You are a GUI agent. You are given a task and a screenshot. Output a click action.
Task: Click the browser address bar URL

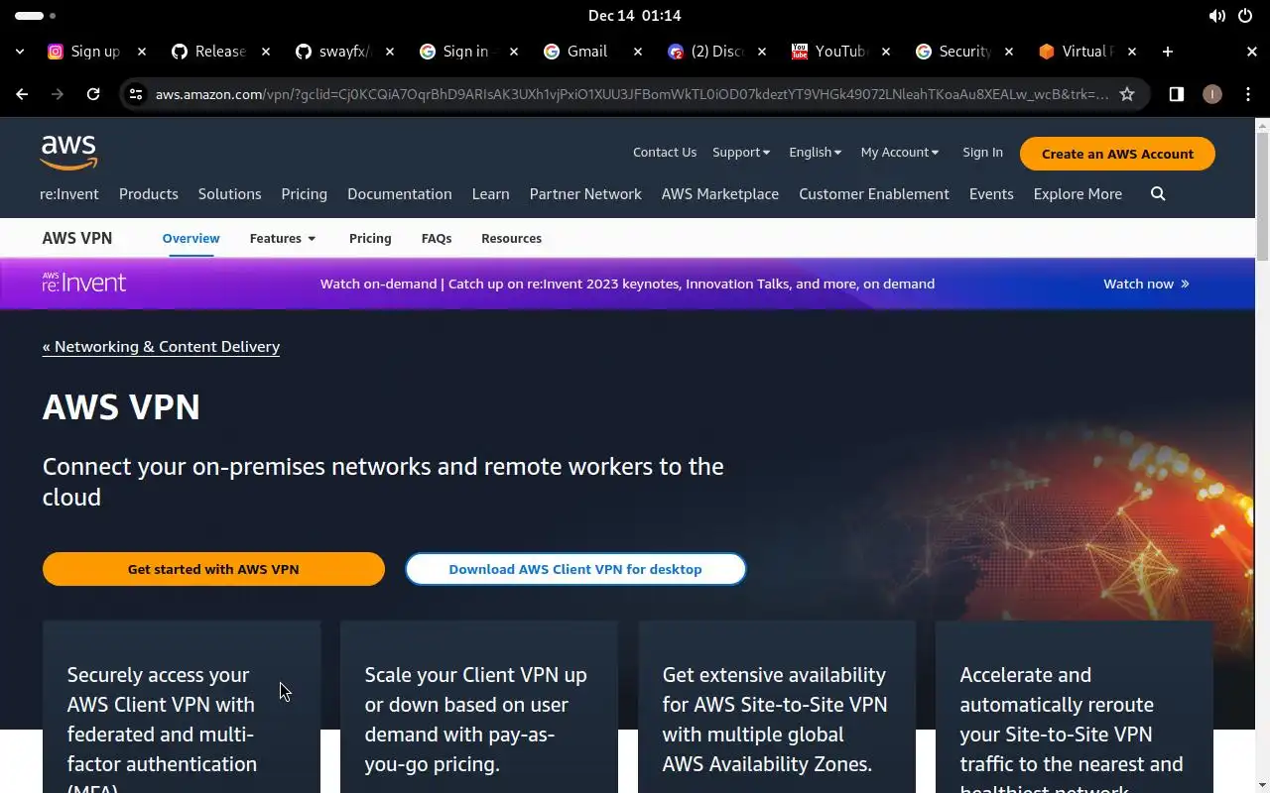[x=631, y=94]
